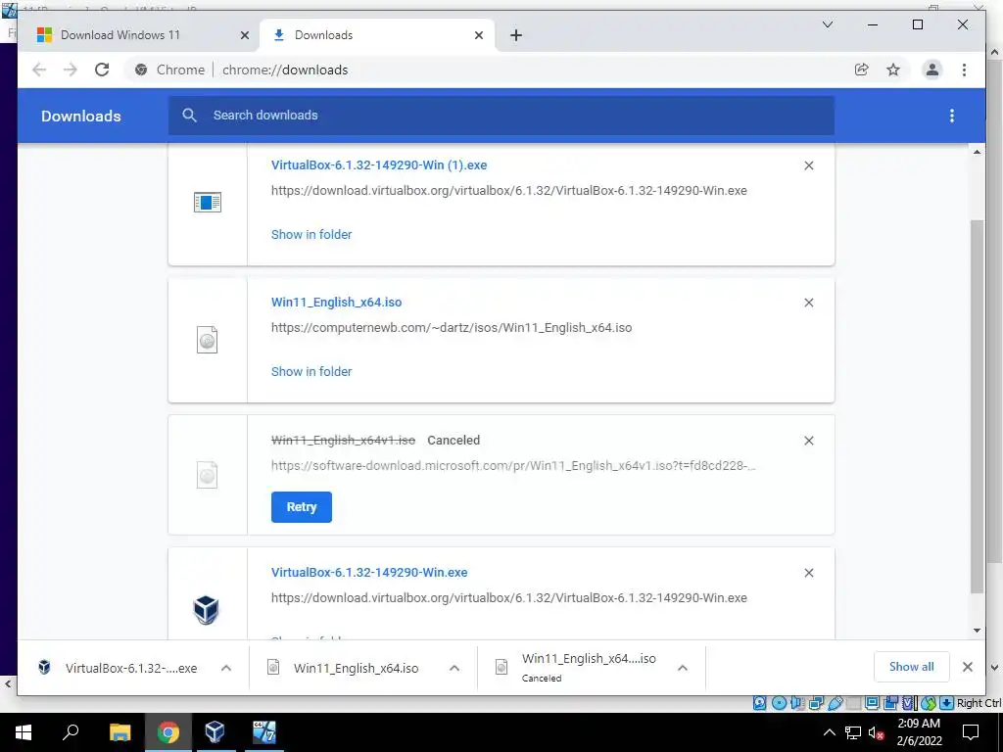The image size is (1003, 752).
Task: Click the magnifier icon in search downloads
Action: [189, 116]
